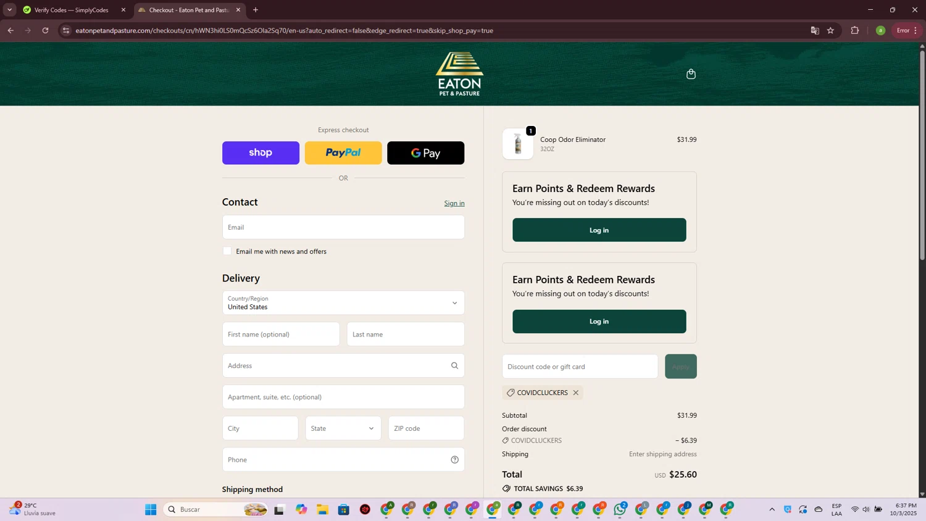Click the Error button in Chrome toolbar

pyautogui.click(x=906, y=30)
